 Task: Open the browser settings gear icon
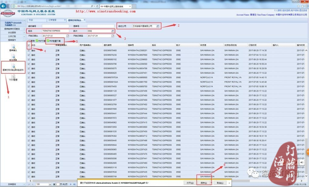307,6
